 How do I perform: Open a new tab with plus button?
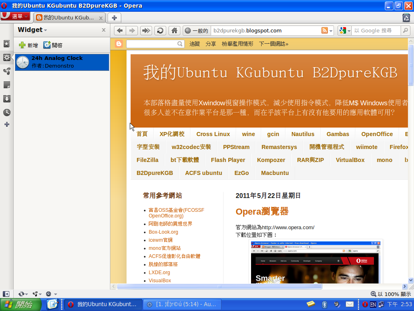tap(114, 18)
